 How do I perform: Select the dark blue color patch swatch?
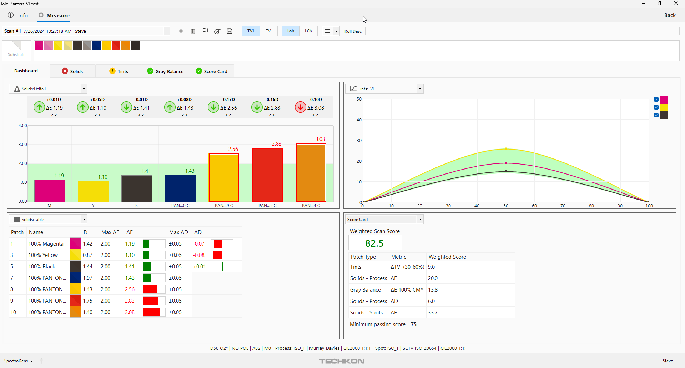(x=97, y=46)
